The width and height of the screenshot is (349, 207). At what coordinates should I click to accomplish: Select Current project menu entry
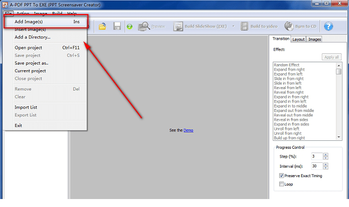(45, 71)
